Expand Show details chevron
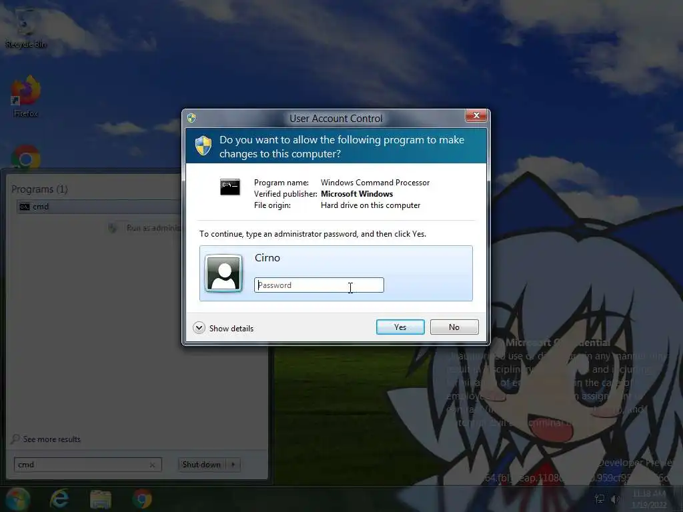683x512 pixels. (x=199, y=328)
